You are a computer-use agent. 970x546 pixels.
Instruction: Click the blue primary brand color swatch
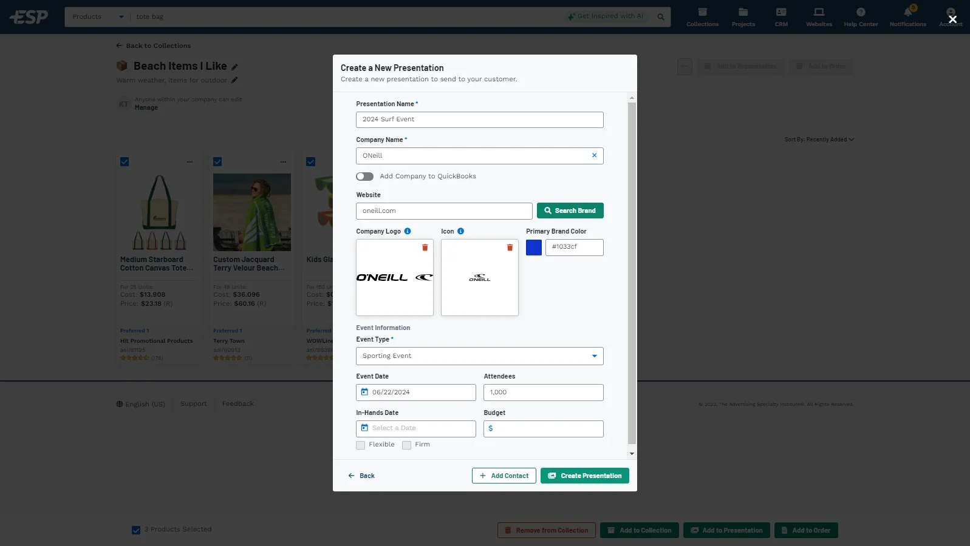click(x=533, y=248)
